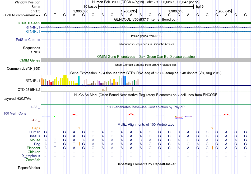Image resolution: width=251 pixels, height=174 pixels.
Task: Open 'Publications: Sequences in Scientific Articles' title
Action: pyautogui.click(x=146, y=44)
